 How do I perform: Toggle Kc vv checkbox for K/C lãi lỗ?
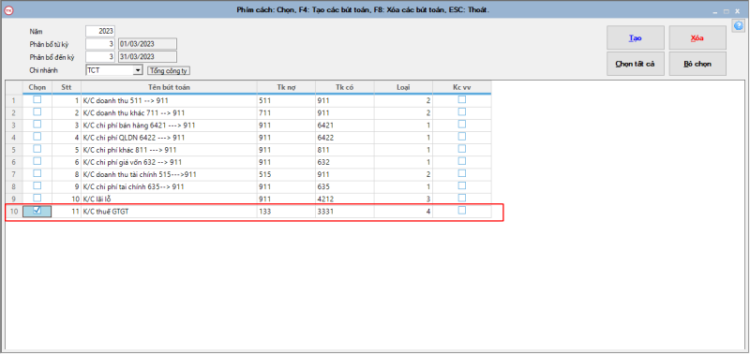tap(461, 198)
